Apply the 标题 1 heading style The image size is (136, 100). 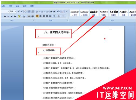[94, 13]
